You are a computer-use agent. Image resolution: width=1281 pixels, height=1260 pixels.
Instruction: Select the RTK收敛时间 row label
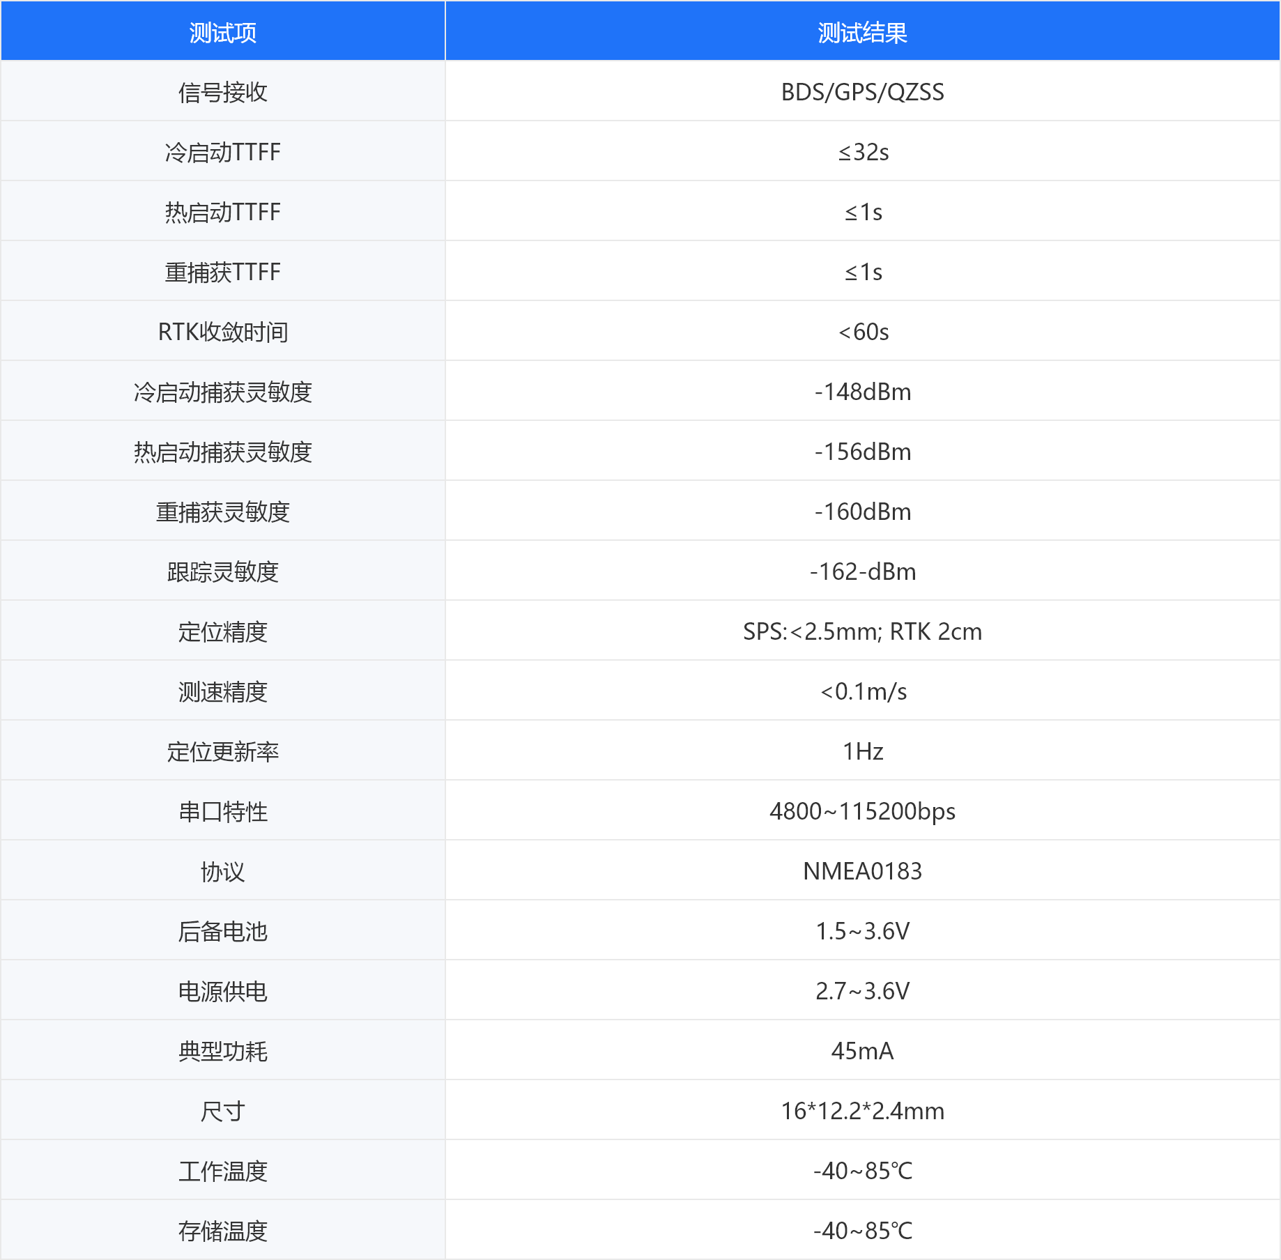(222, 332)
